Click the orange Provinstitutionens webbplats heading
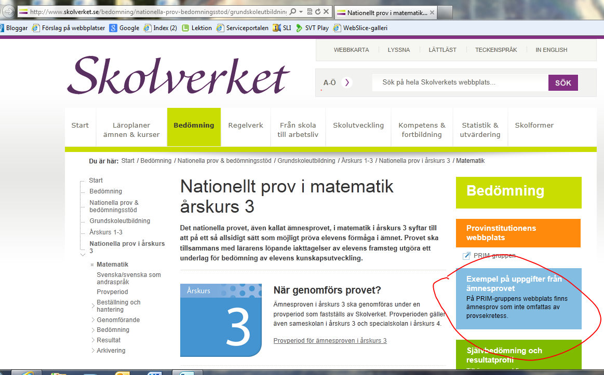 518,233
